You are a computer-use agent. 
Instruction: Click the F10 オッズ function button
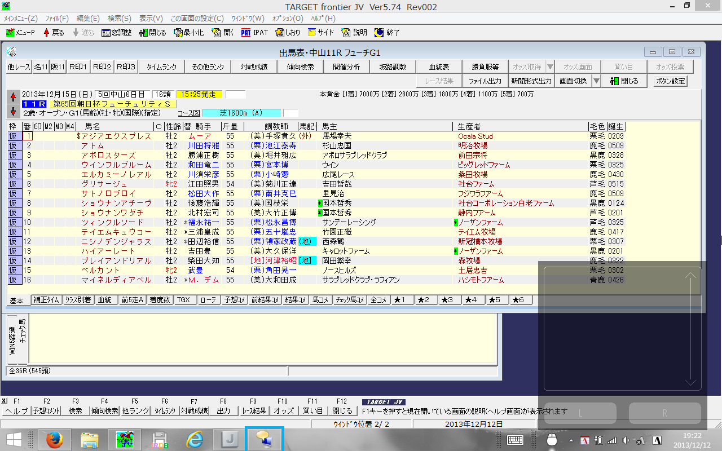(283, 411)
